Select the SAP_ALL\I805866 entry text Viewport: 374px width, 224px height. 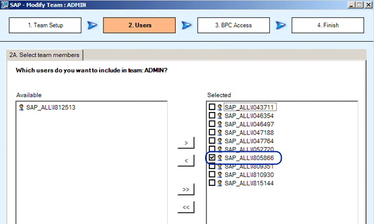[x=249, y=158]
